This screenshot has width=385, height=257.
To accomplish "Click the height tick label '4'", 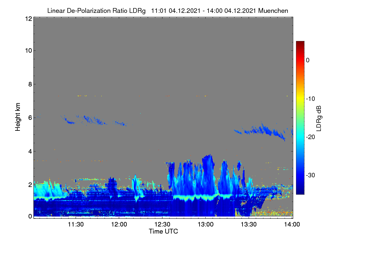I will click(30, 151).
